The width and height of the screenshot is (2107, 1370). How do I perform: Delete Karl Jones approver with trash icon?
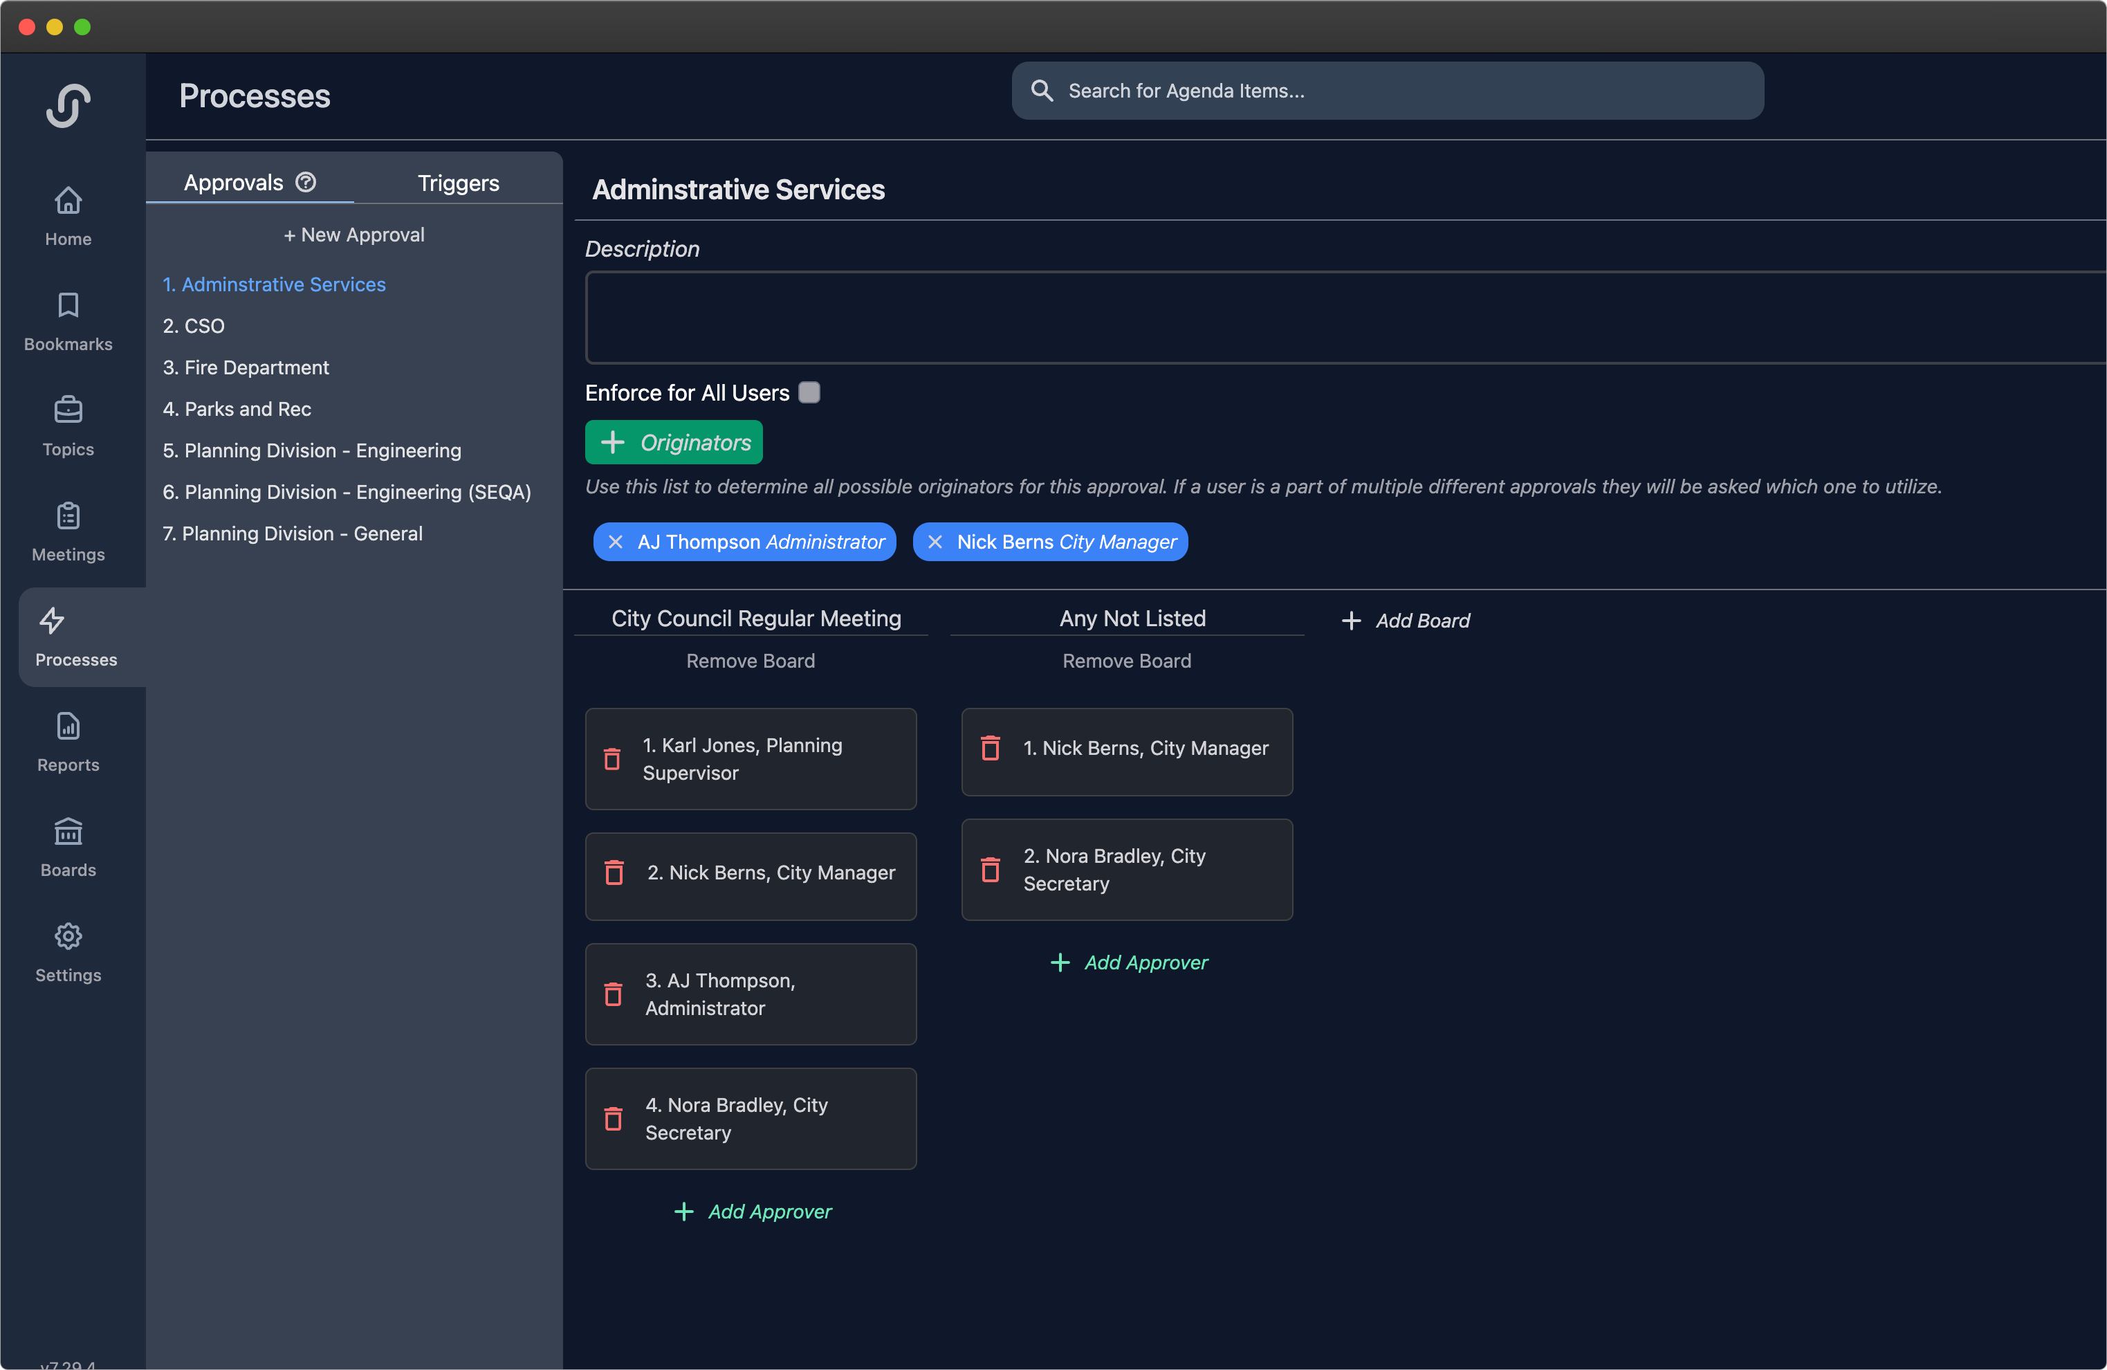tap(611, 759)
